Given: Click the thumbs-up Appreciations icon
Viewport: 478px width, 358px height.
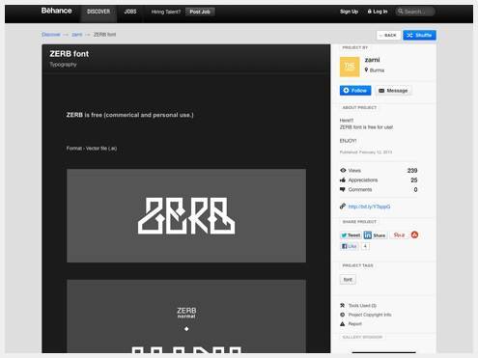Looking at the screenshot, I should tap(343, 180).
